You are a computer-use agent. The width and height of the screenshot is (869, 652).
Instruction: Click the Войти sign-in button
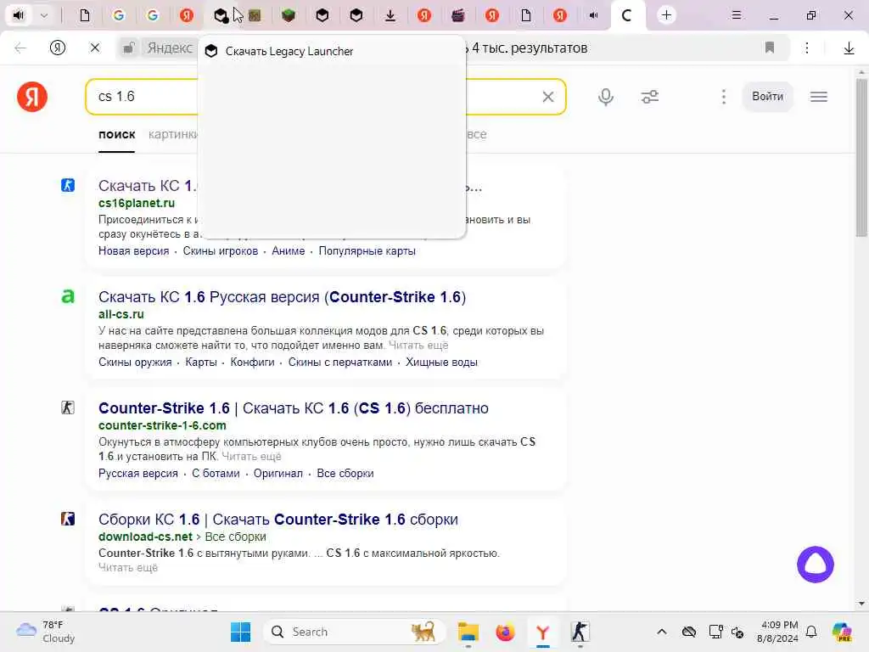(767, 97)
